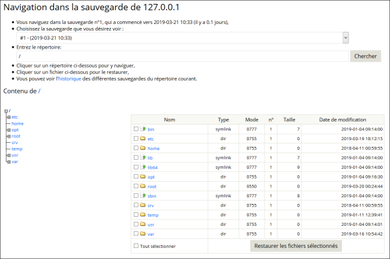Check the box for the lib row
The image size is (390, 259).
pos(136,158)
